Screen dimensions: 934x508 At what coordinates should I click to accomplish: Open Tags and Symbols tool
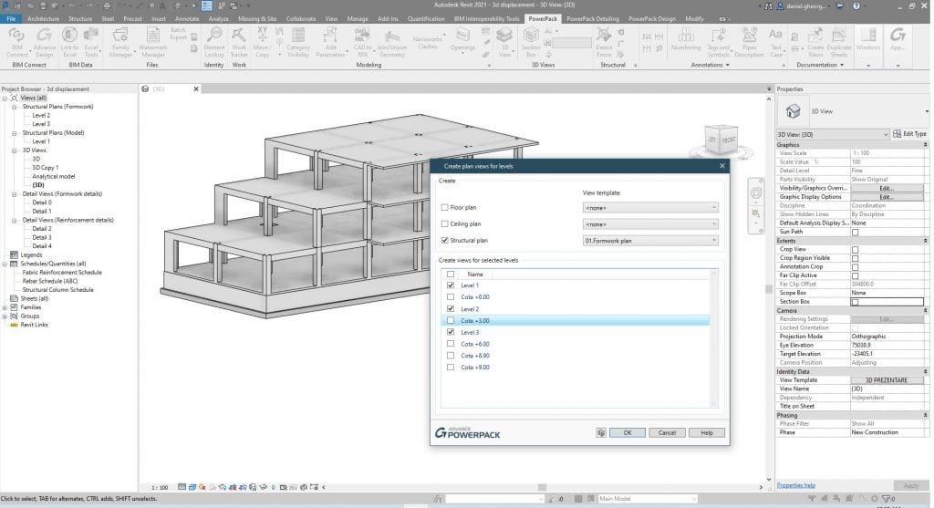(x=718, y=42)
